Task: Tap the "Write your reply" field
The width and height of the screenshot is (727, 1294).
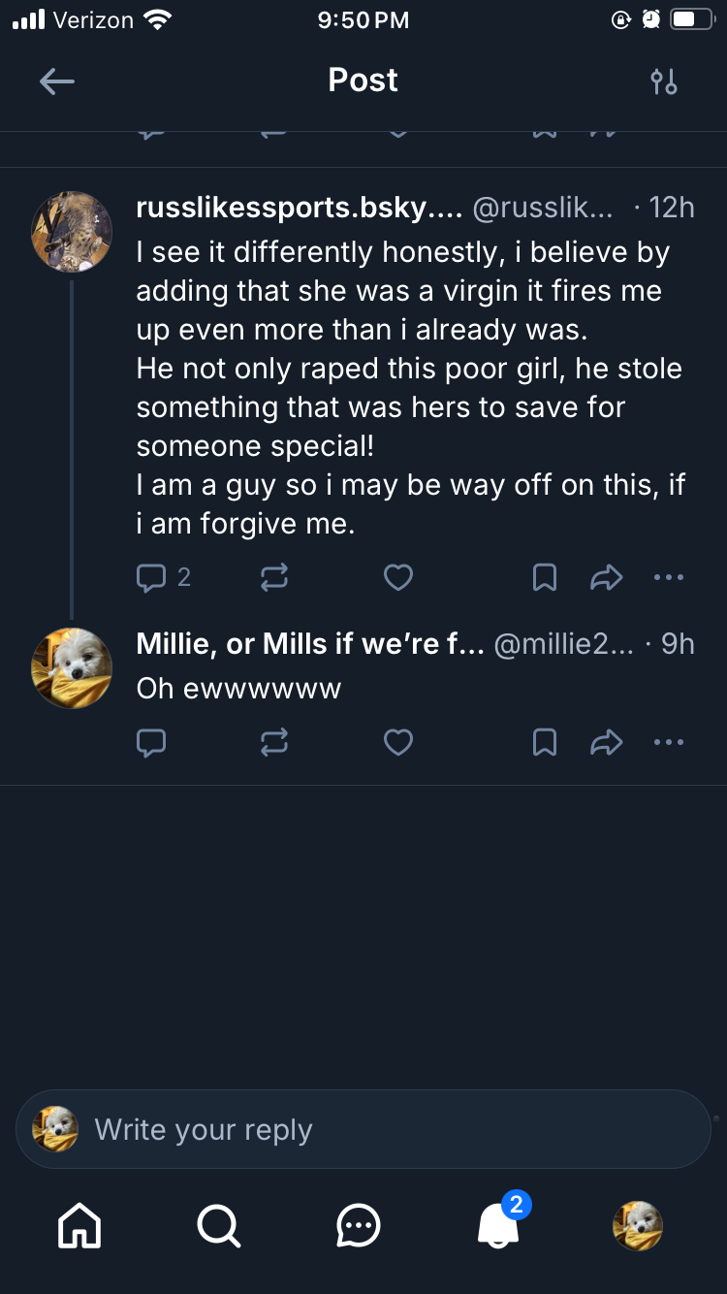Action: tap(363, 1130)
